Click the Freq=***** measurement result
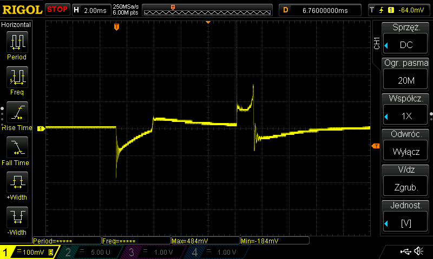The width and height of the screenshot is (433, 259). pos(136,241)
